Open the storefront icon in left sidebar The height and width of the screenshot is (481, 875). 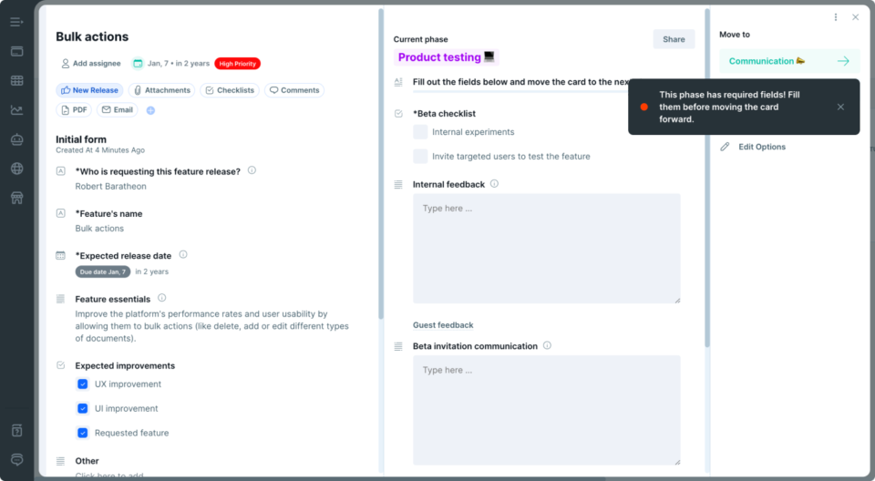click(x=16, y=198)
